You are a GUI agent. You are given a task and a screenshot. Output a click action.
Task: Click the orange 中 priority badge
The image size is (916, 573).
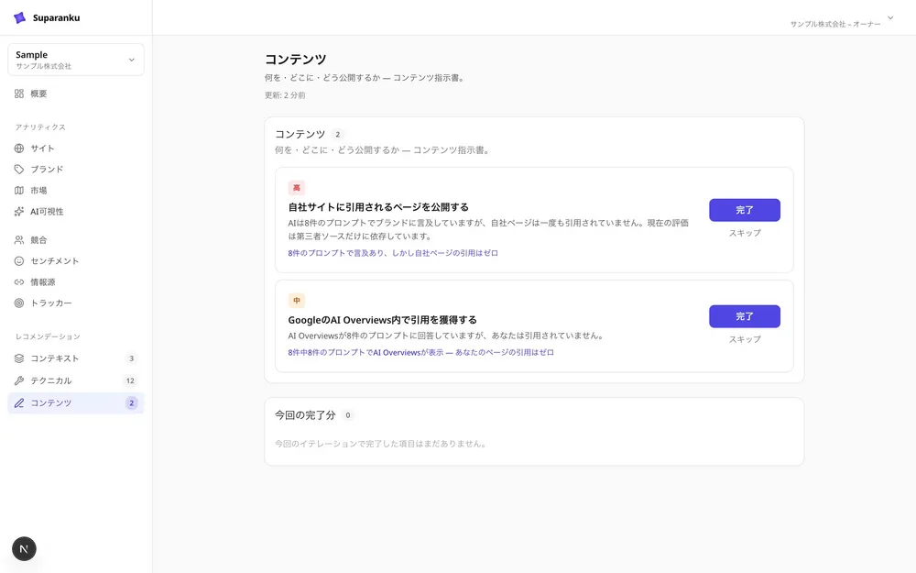pos(297,301)
